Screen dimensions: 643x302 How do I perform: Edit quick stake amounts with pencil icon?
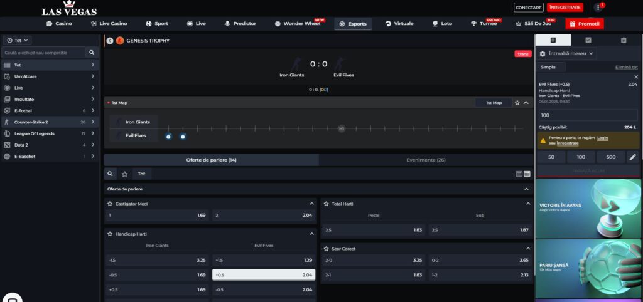tap(633, 157)
